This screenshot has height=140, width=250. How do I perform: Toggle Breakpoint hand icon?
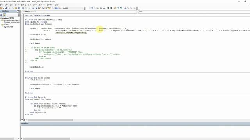(x=115, y=8)
